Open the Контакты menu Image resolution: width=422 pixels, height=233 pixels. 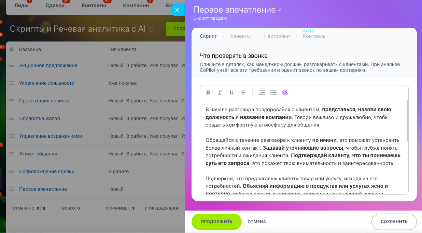(x=94, y=5)
